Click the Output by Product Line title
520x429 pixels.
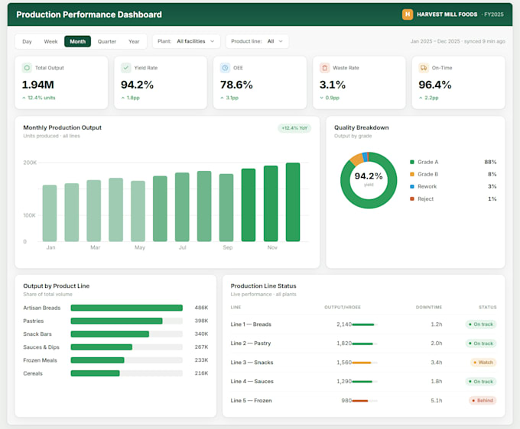tap(57, 285)
